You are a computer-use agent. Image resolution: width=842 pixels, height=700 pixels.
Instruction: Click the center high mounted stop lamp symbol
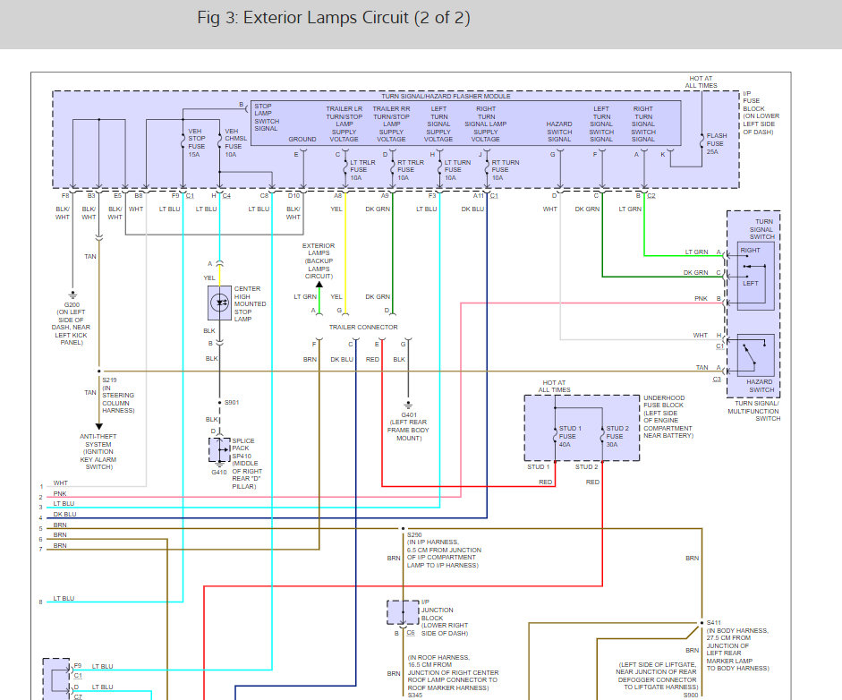tap(219, 303)
